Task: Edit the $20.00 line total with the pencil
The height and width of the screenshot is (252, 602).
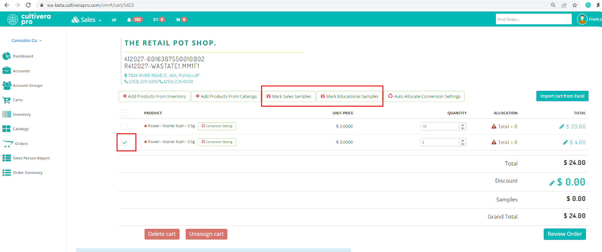Action: tap(562, 127)
